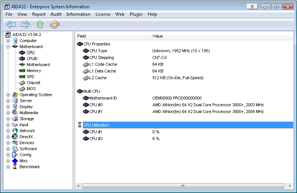The width and height of the screenshot is (297, 193).
Task: Click the blue diamond Misc icon
Action: (x=15, y=161)
